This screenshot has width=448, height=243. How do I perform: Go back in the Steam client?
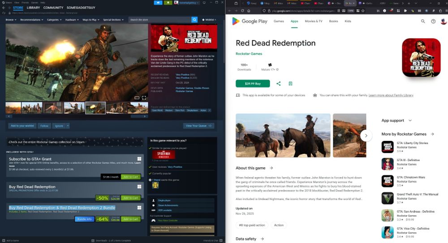click(4, 8)
